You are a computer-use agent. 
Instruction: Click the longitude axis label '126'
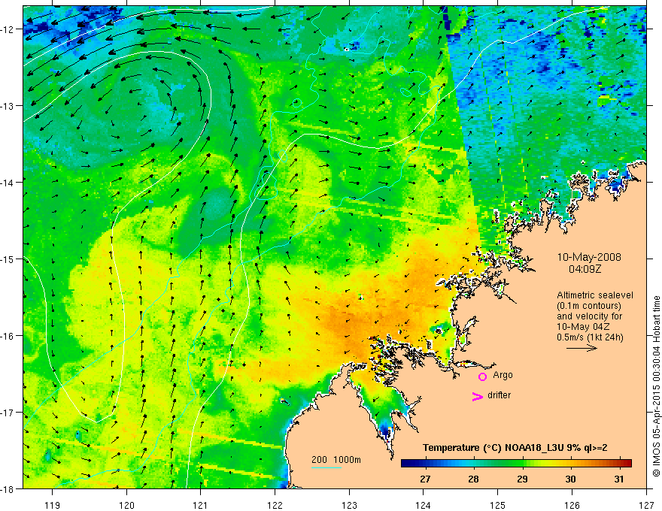(x=572, y=505)
